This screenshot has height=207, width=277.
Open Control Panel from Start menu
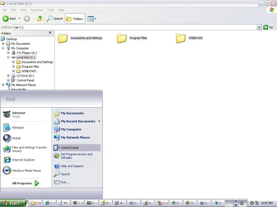(77, 148)
